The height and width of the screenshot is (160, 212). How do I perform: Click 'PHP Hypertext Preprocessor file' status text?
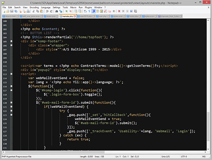click(x=17, y=157)
